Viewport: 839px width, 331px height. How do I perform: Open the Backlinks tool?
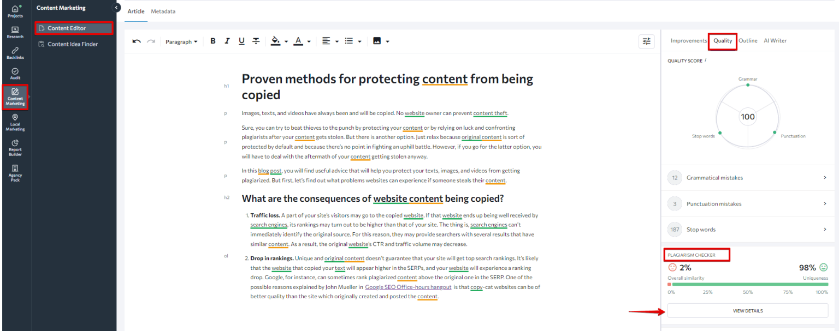tap(15, 53)
